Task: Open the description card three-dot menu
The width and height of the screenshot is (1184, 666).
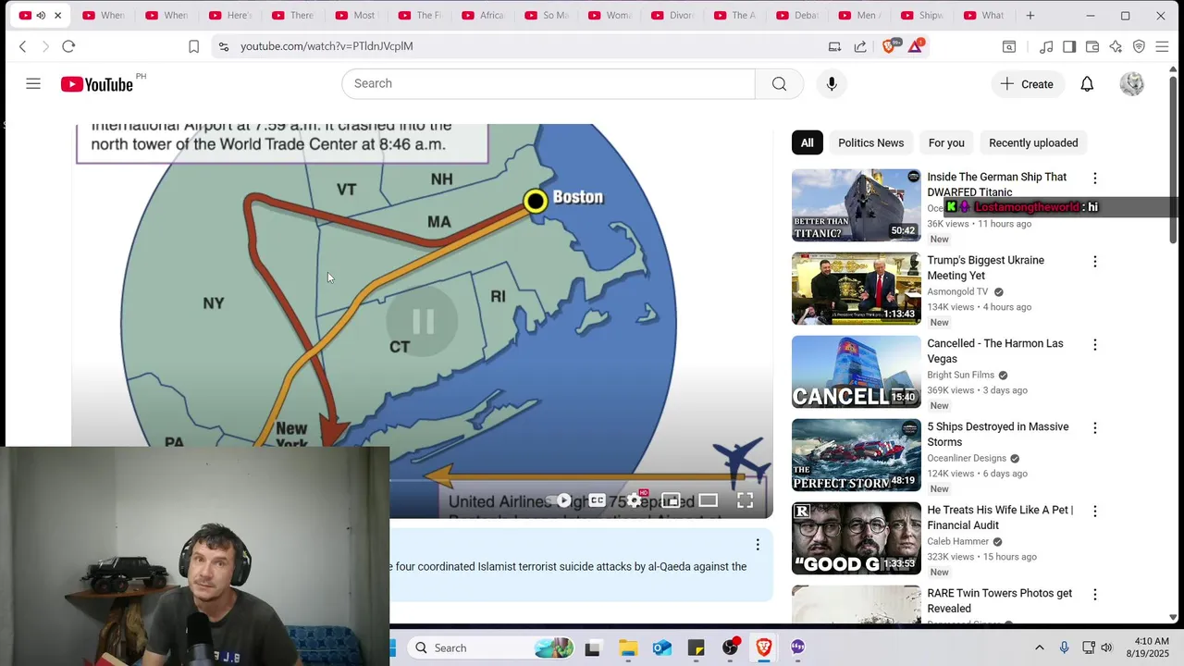Action: 758,545
